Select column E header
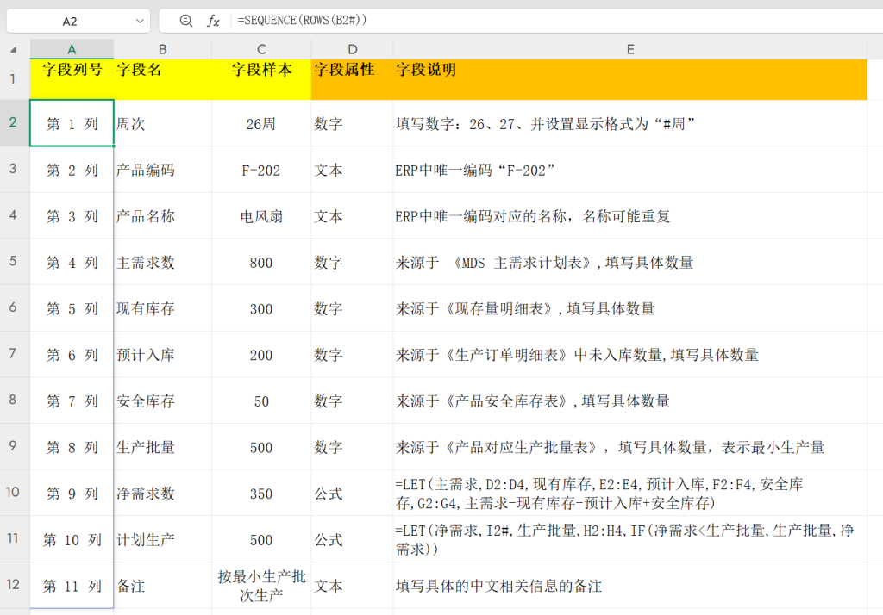Viewport: 883px width, 615px height. [x=630, y=49]
